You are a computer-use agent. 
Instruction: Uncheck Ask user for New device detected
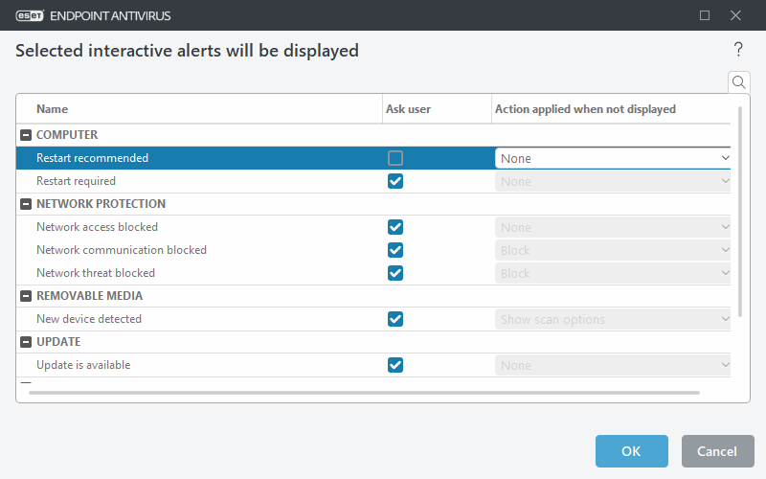coord(395,319)
